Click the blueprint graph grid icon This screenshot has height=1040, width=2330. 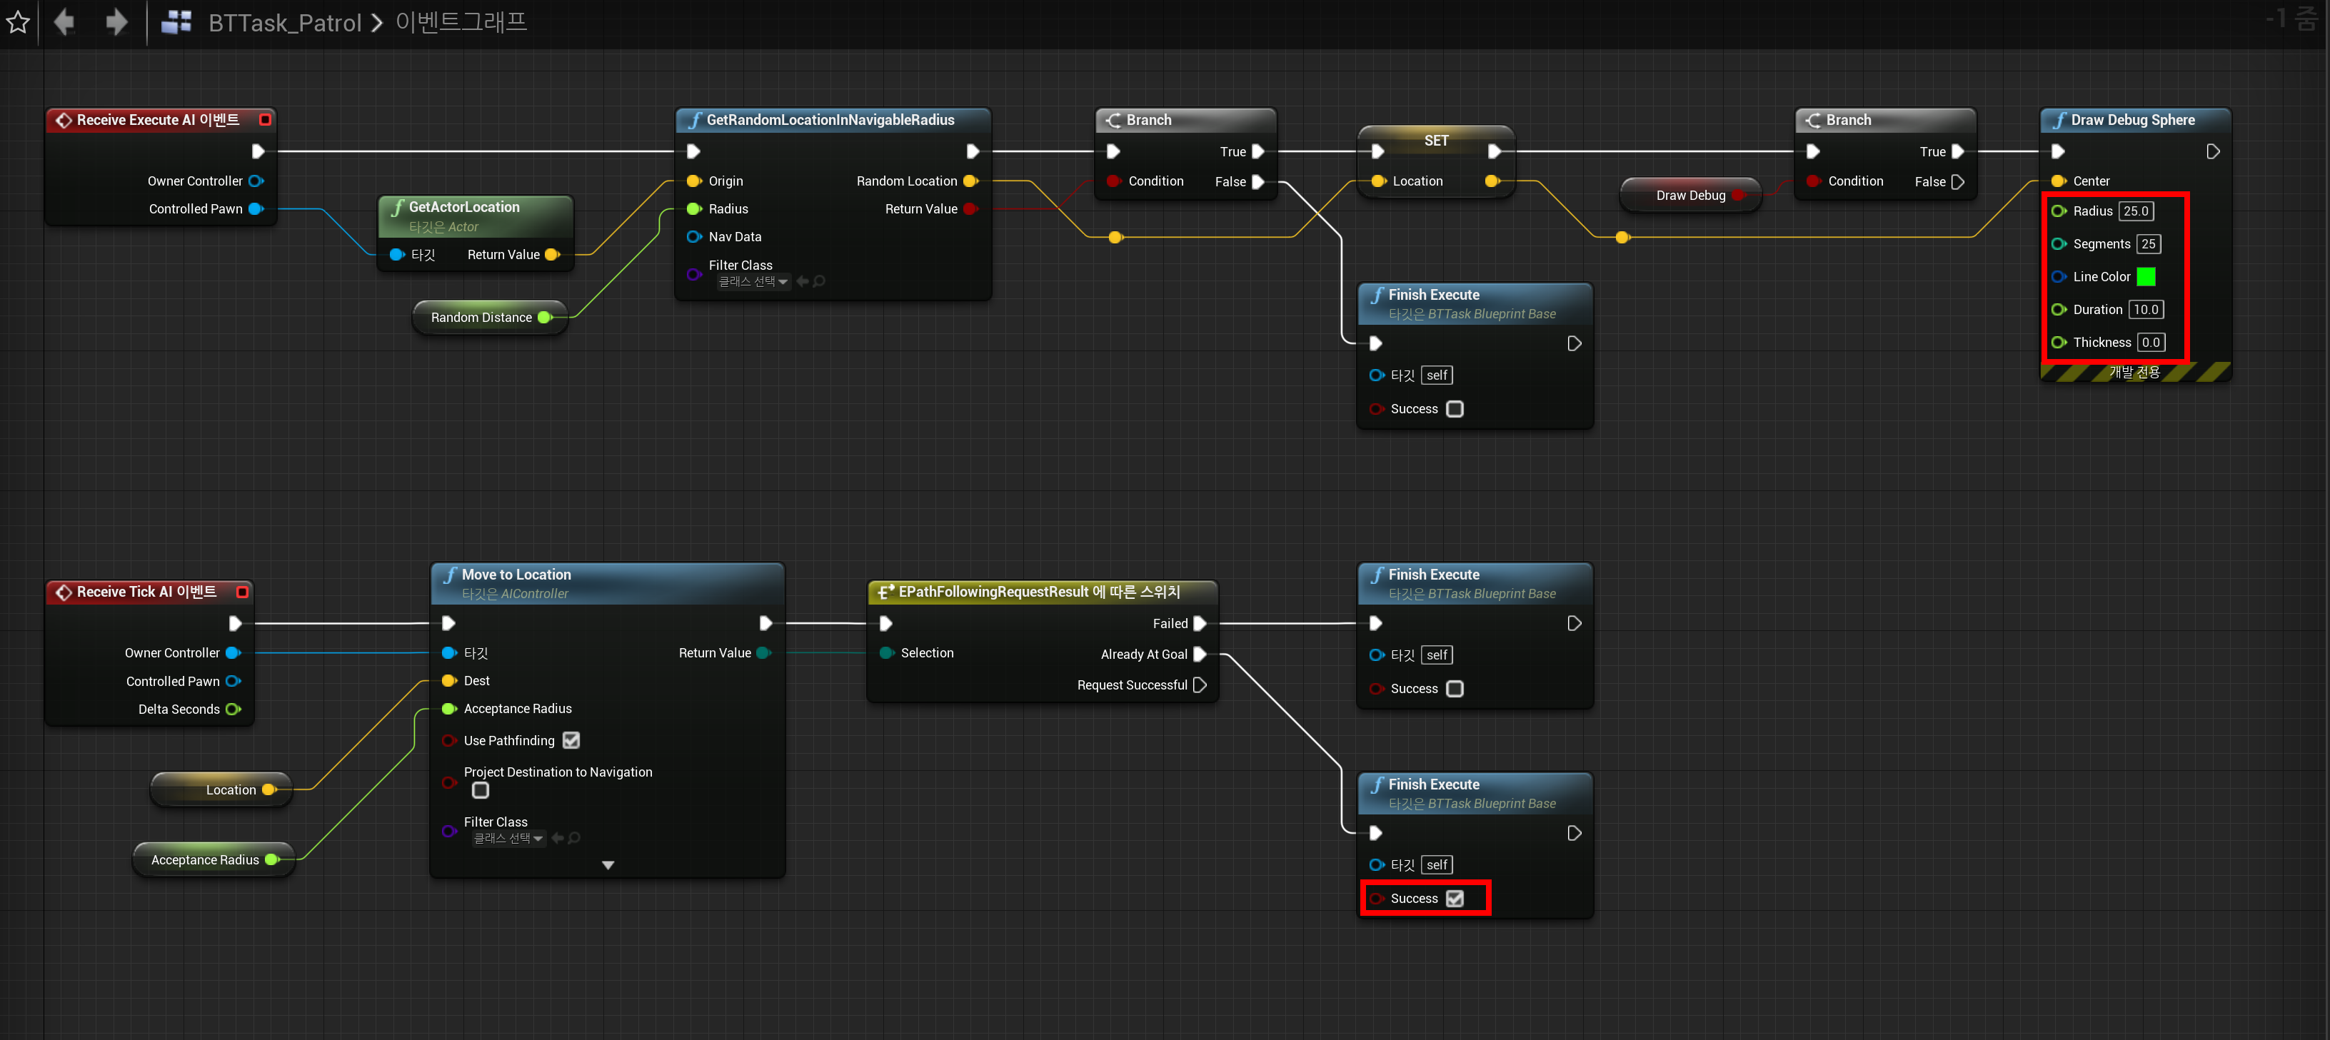[x=176, y=21]
